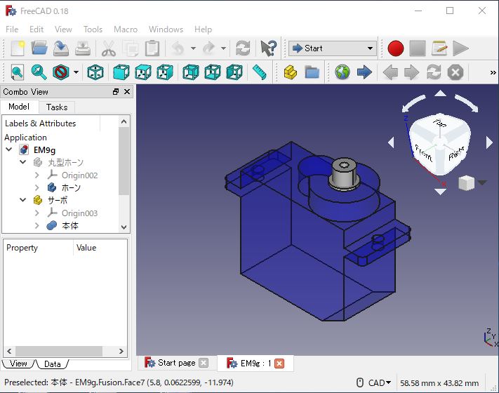Screen dimensions: 499x393
Task: Click the Refresh icon in toolbar
Action: 243,48
